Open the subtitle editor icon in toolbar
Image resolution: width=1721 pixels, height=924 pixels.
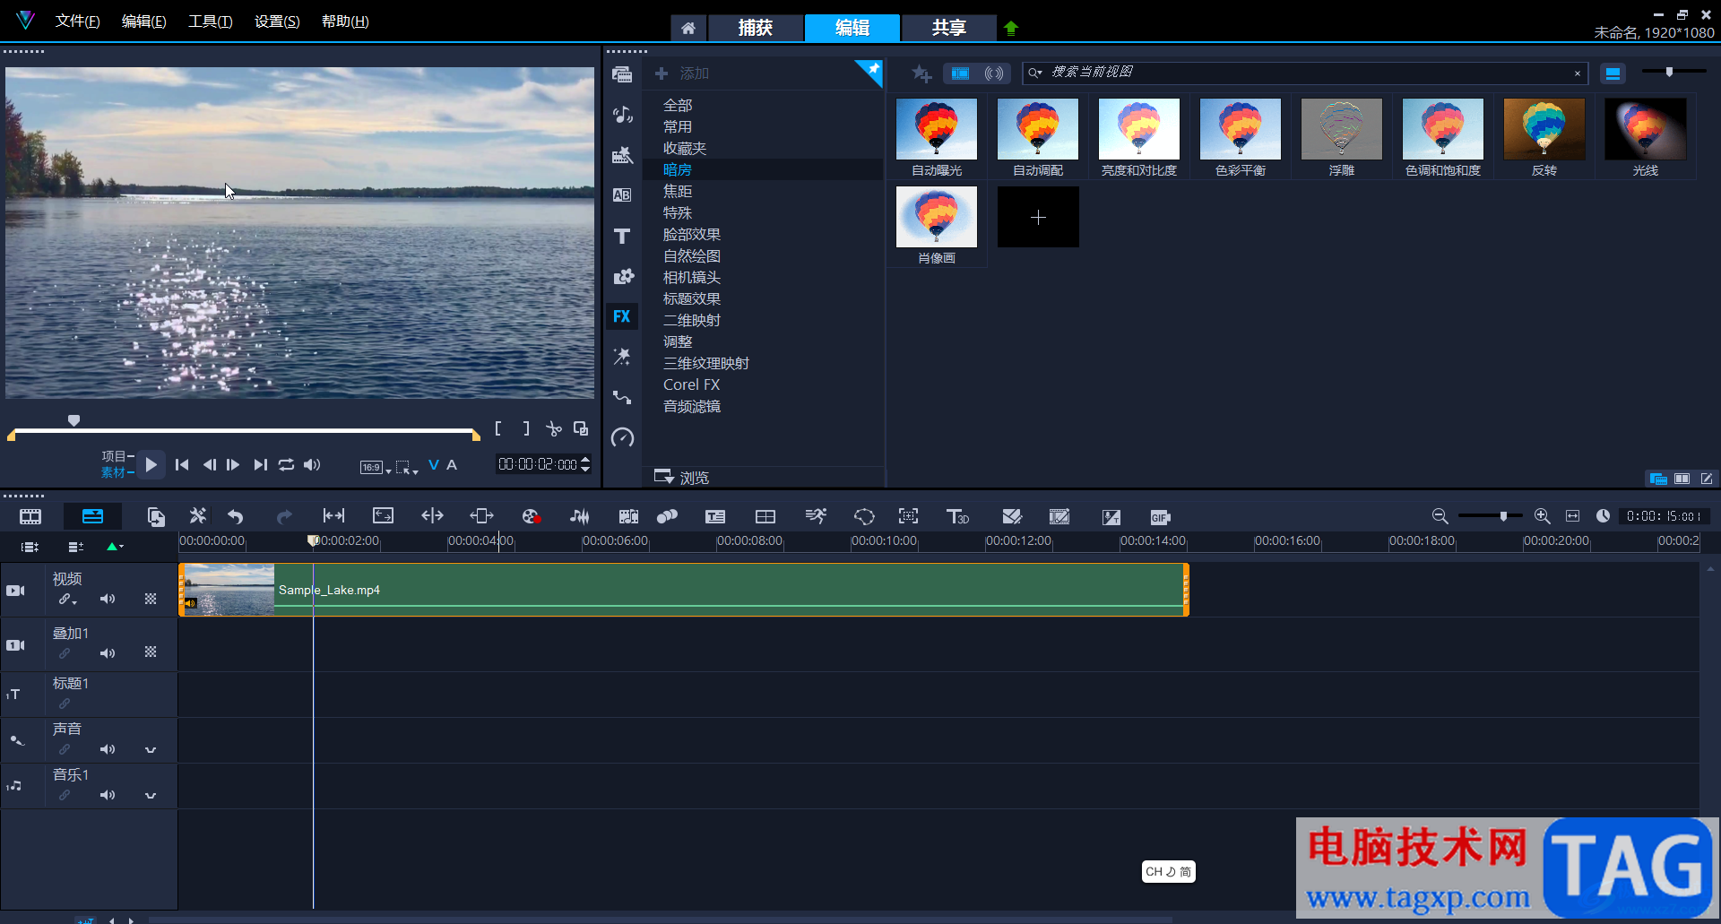coord(715,516)
